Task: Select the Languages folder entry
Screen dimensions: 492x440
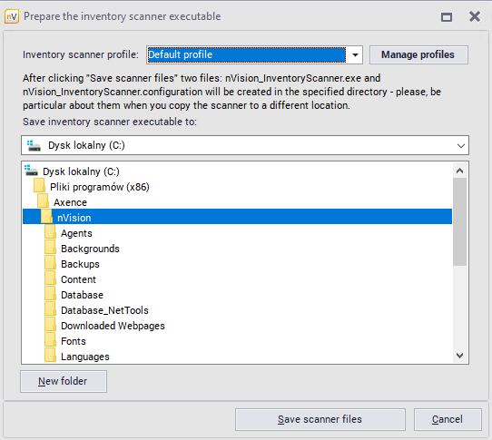Action: 85,357
